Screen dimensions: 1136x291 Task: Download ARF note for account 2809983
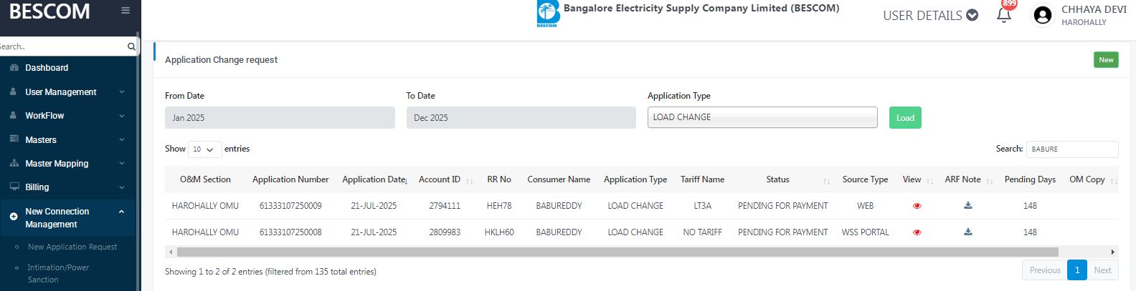[967, 232]
